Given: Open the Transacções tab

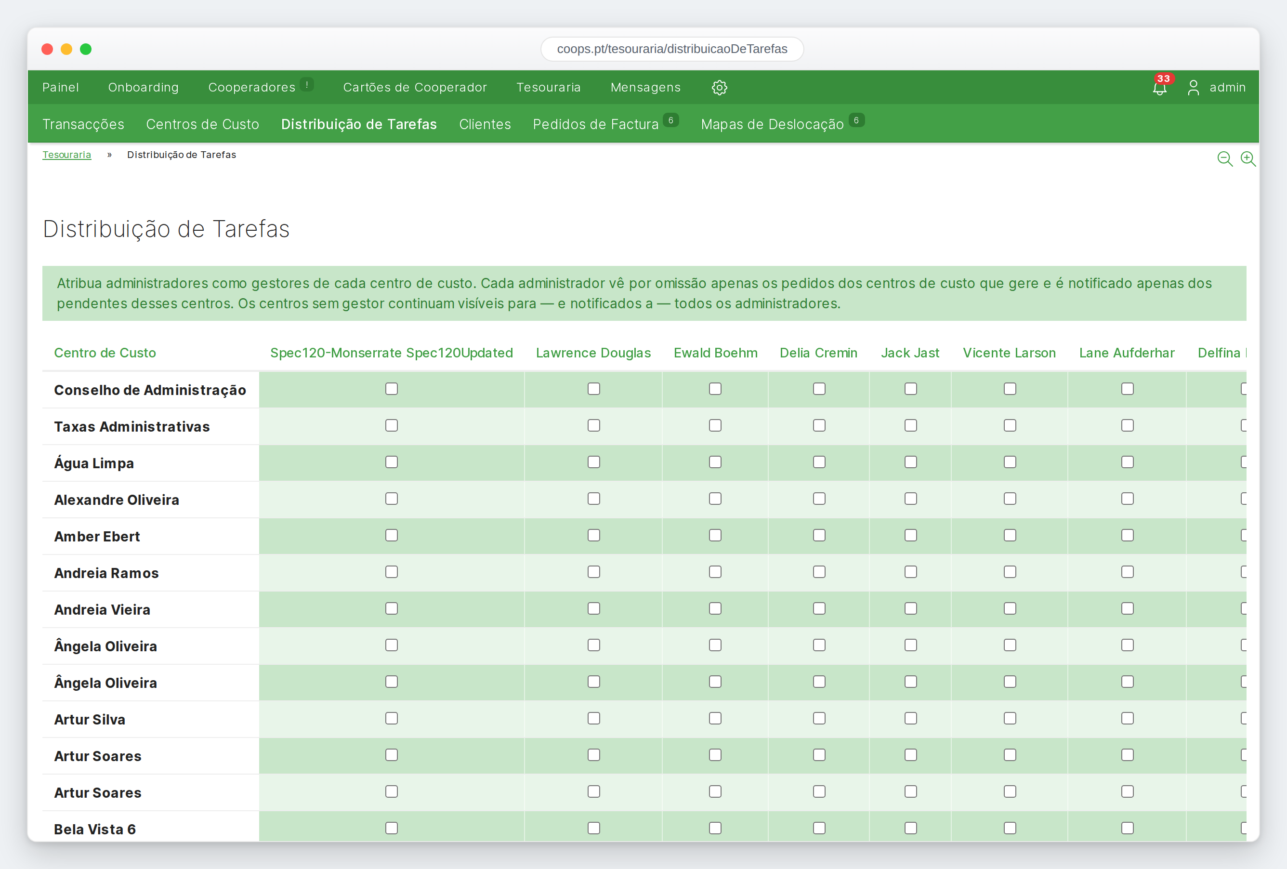Looking at the screenshot, I should [x=83, y=124].
